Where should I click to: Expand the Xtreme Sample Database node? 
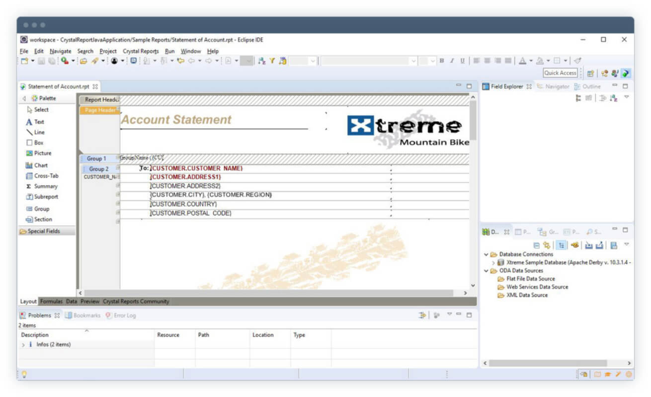coord(493,263)
